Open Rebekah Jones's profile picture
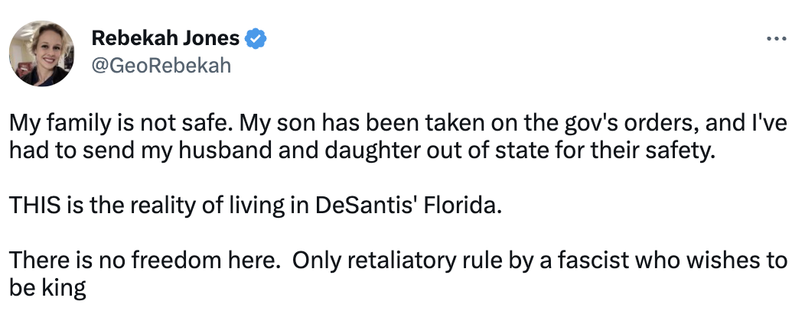805x314 pixels. pos(41,53)
